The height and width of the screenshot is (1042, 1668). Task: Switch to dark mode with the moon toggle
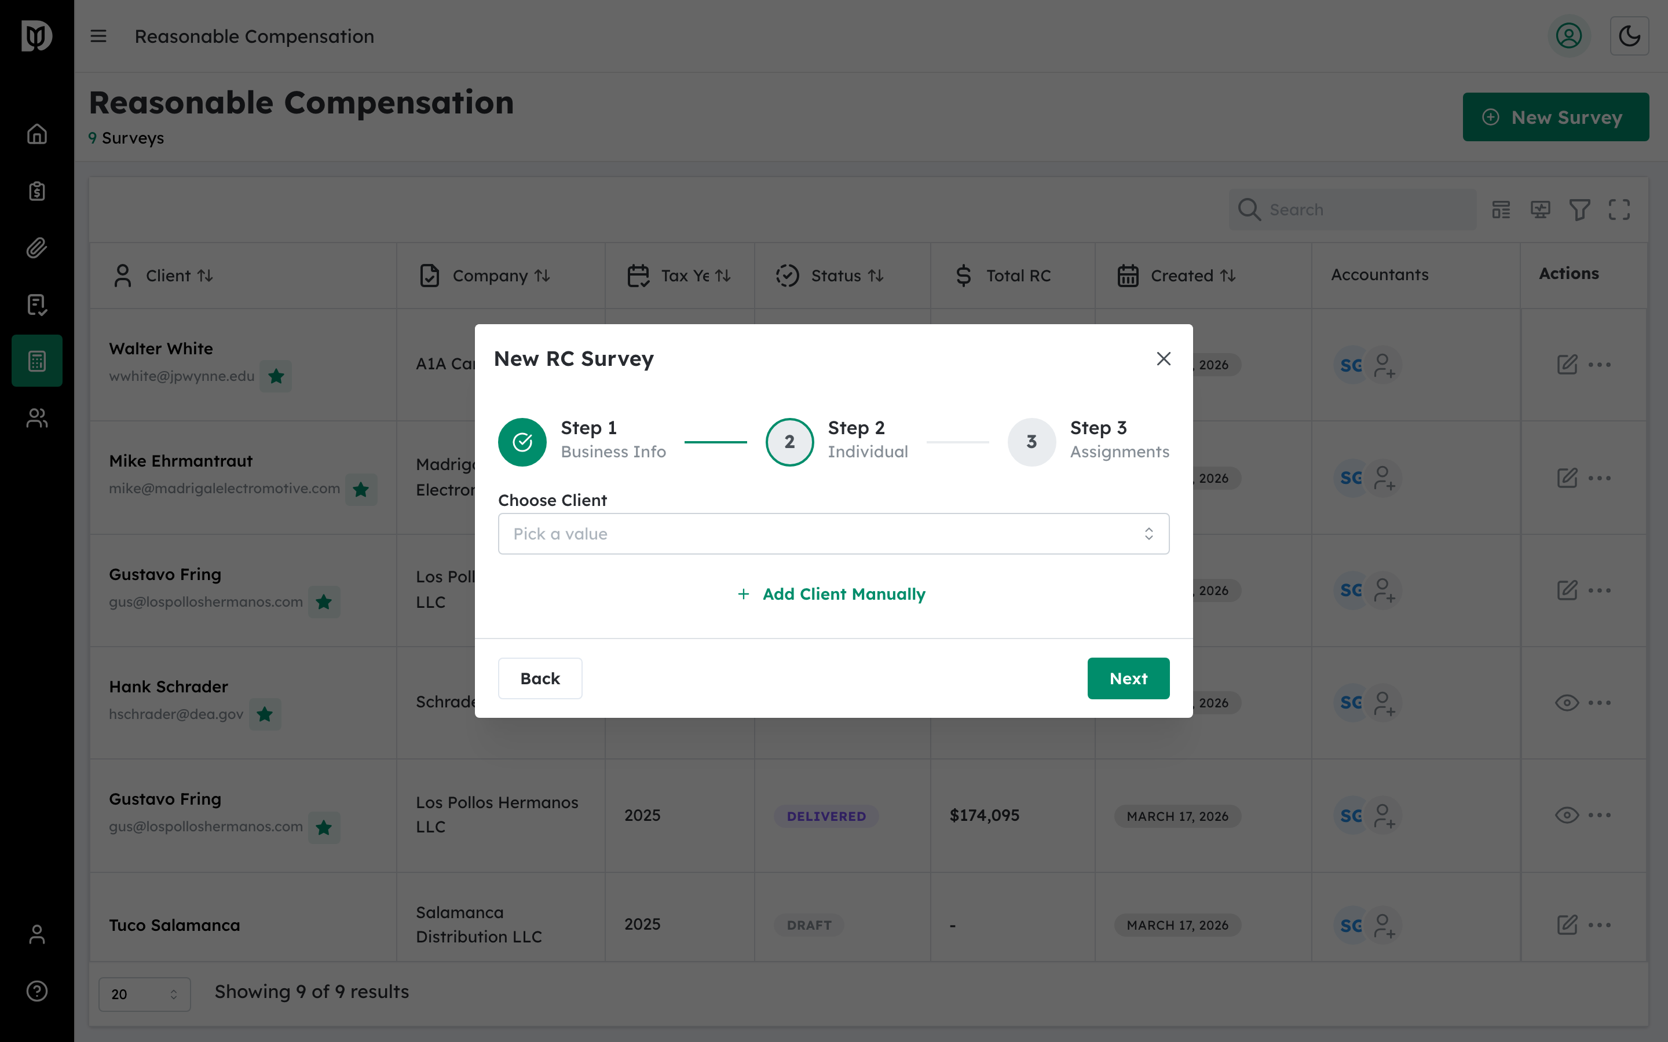tap(1629, 35)
